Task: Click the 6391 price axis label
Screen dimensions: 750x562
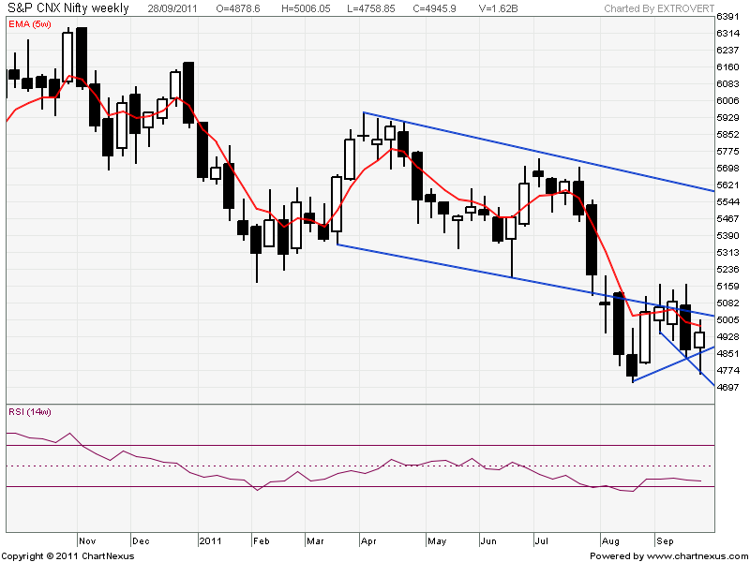Action: click(728, 18)
